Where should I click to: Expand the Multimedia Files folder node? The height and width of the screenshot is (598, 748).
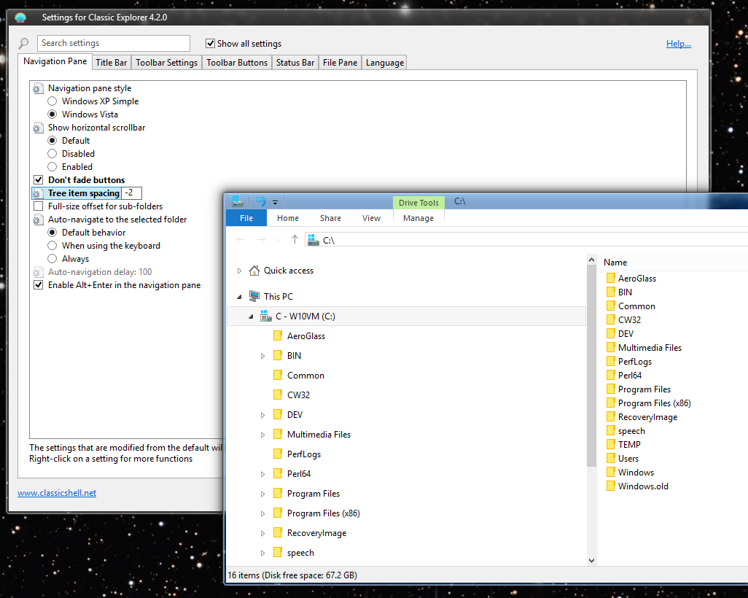(263, 435)
